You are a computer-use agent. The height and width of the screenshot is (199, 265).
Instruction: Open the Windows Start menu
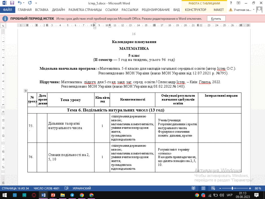coord(5,195)
